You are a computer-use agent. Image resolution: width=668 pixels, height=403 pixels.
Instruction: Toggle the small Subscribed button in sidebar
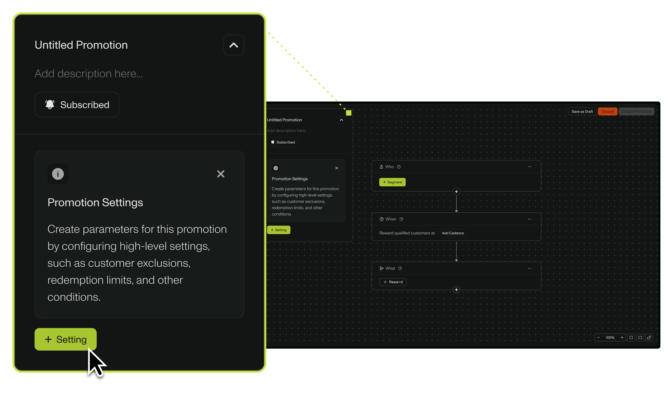[x=283, y=142]
